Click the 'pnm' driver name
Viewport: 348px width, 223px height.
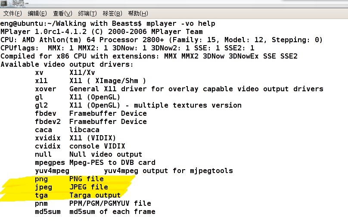click(x=41, y=204)
